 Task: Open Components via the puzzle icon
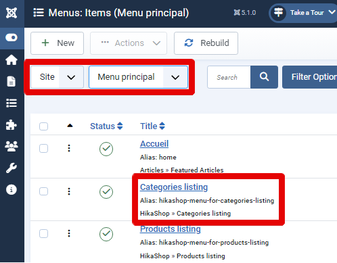click(12, 124)
